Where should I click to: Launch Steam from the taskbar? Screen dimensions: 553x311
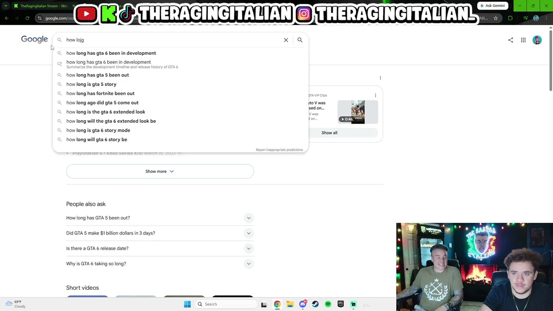[x=315, y=304]
